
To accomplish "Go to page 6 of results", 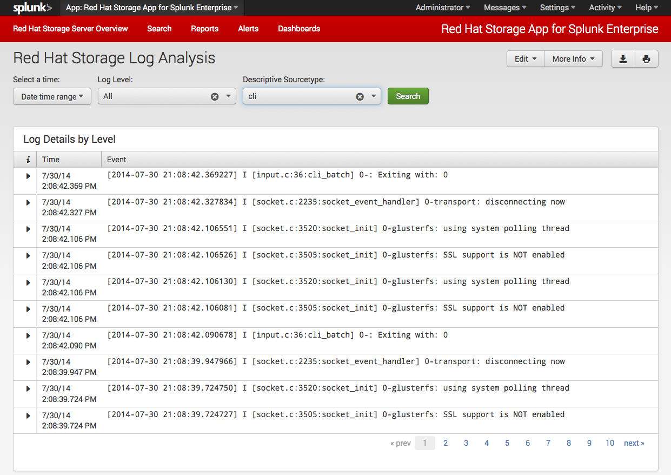I will tap(528, 443).
